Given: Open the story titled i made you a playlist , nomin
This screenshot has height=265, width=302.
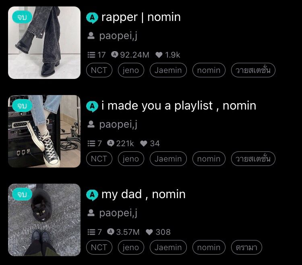Looking at the screenshot, I should 179,106.
